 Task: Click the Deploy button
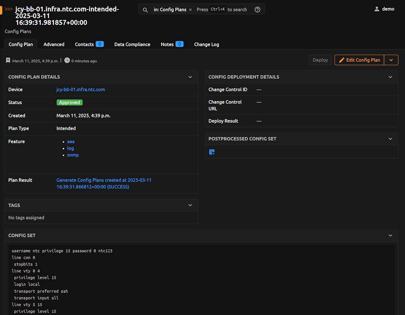pos(320,60)
